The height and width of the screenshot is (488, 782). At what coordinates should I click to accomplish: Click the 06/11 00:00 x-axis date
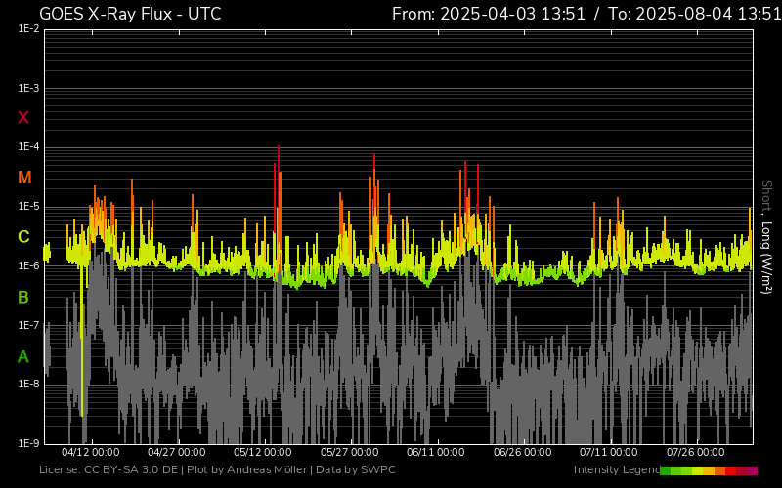coord(435,453)
